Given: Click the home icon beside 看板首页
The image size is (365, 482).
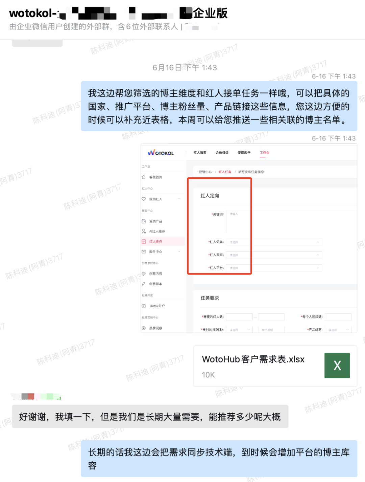Looking at the screenshot, I should [x=144, y=177].
